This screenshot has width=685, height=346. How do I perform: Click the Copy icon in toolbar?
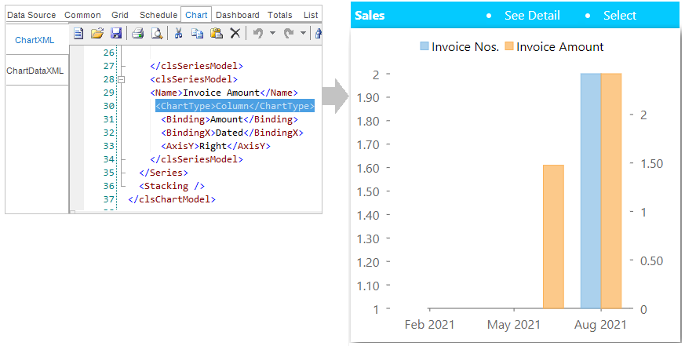(x=198, y=33)
